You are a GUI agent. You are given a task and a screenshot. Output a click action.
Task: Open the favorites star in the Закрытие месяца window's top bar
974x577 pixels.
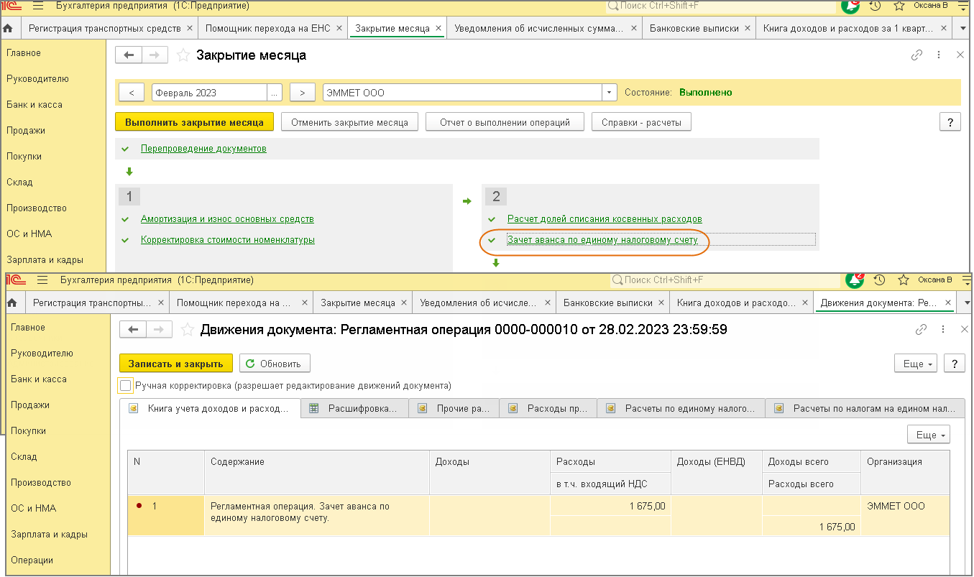coord(899,6)
